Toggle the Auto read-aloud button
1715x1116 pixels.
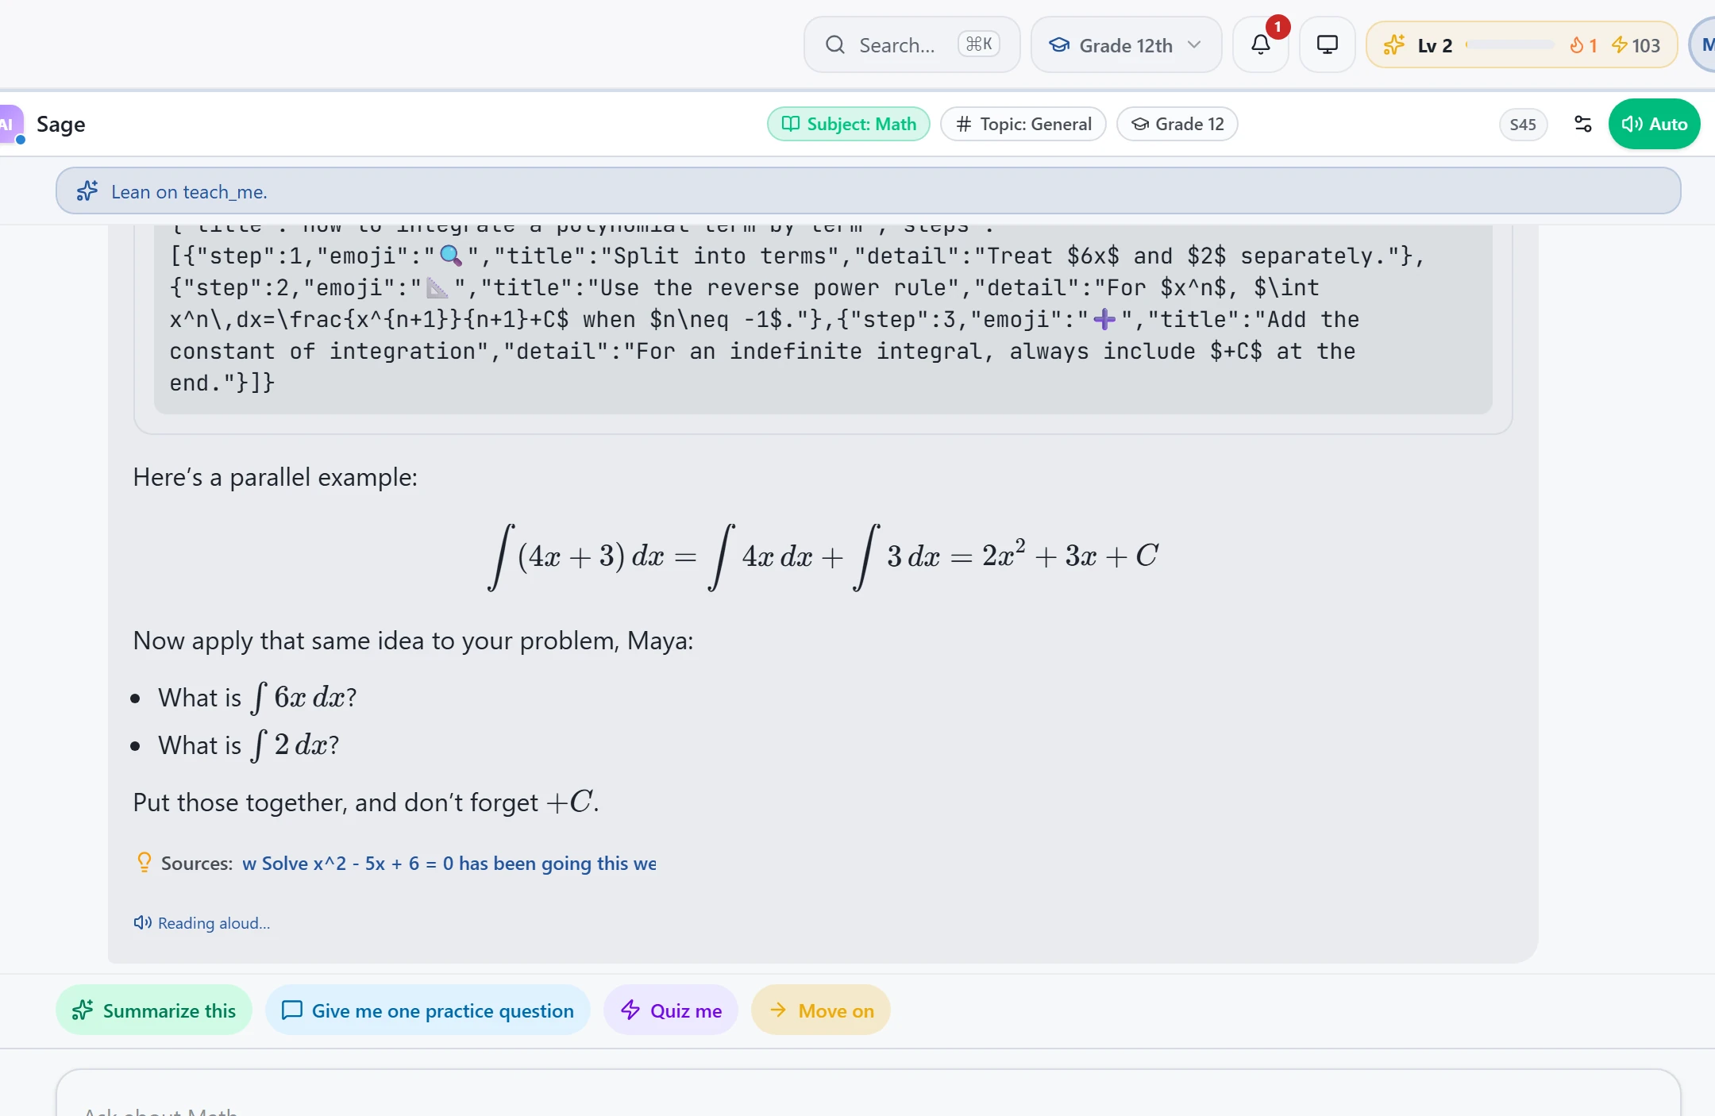[x=1654, y=124]
